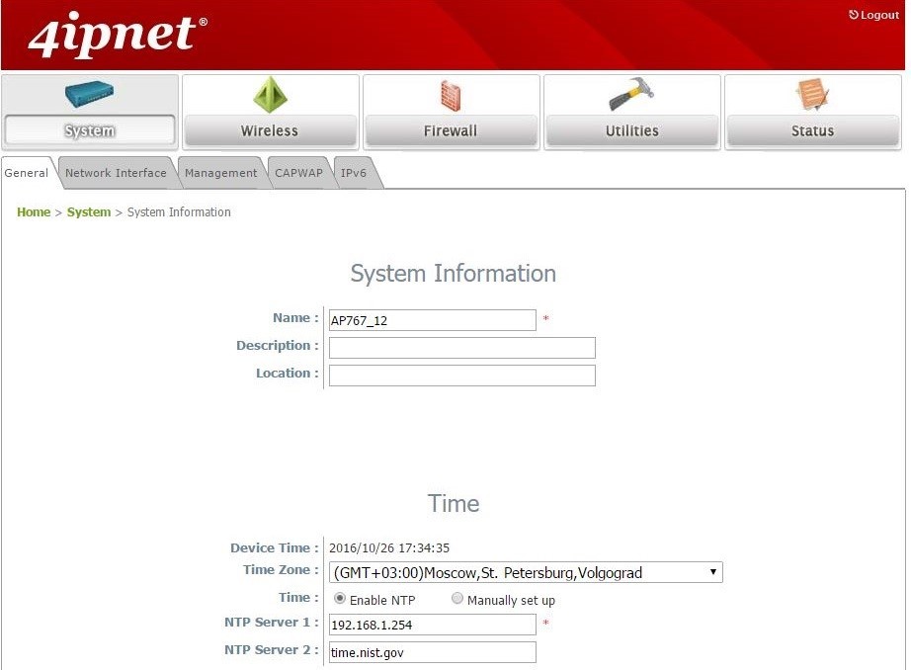
Task: Open the Firewall module
Action: (451, 109)
